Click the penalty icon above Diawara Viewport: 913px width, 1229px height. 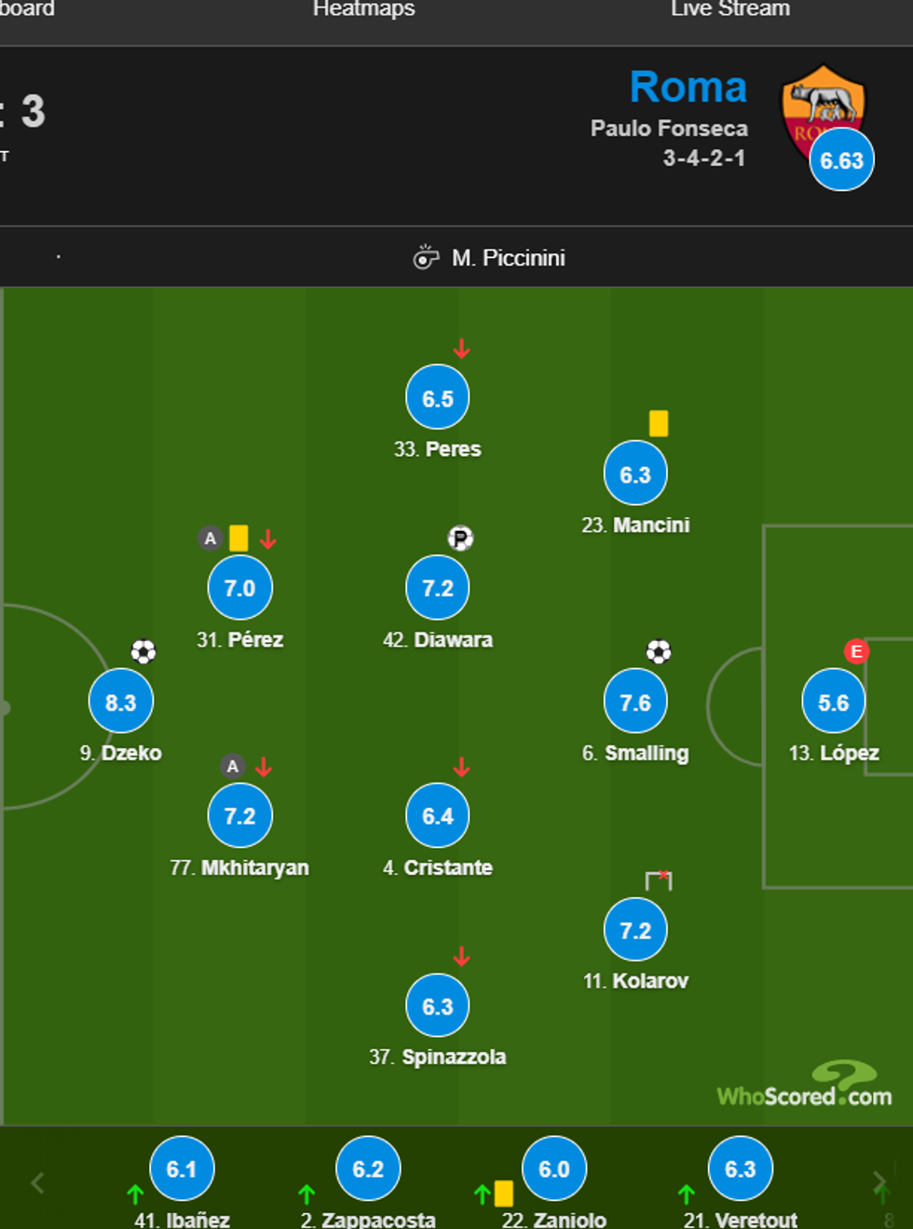(460, 538)
